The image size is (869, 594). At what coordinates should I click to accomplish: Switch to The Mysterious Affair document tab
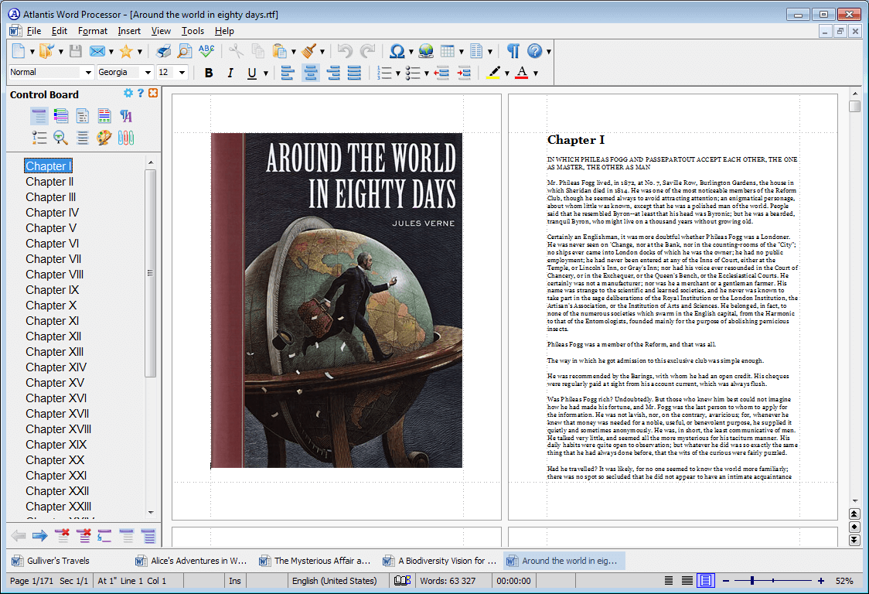coord(316,561)
